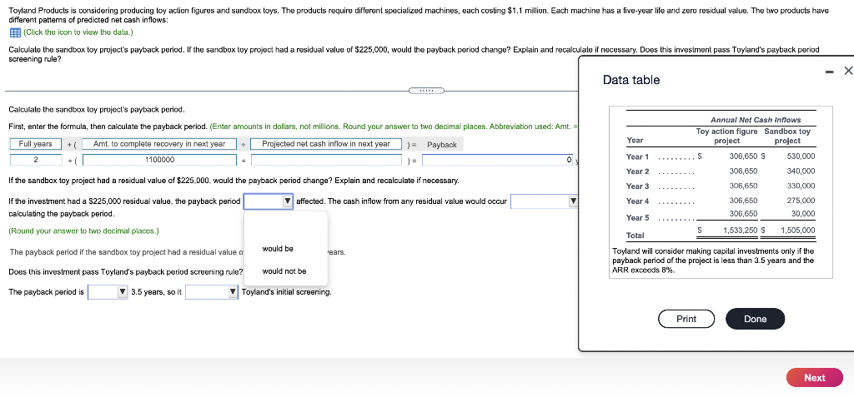Viewport: 854px width, 397px height.
Task: Click the collapse handle with dots on divider
Action: (x=426, y=90)
